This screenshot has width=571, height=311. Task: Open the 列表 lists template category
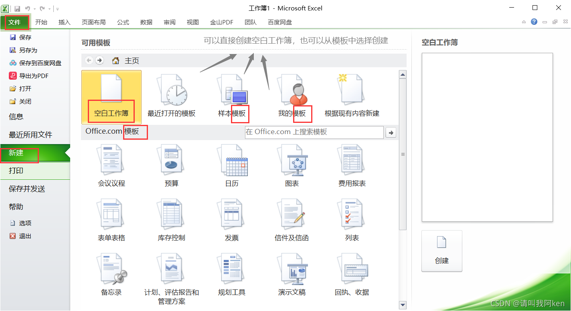tap(352, 221)
